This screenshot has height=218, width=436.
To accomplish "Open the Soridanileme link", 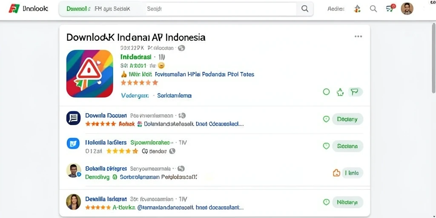I will pyautogui.click(x=174, y=96).
